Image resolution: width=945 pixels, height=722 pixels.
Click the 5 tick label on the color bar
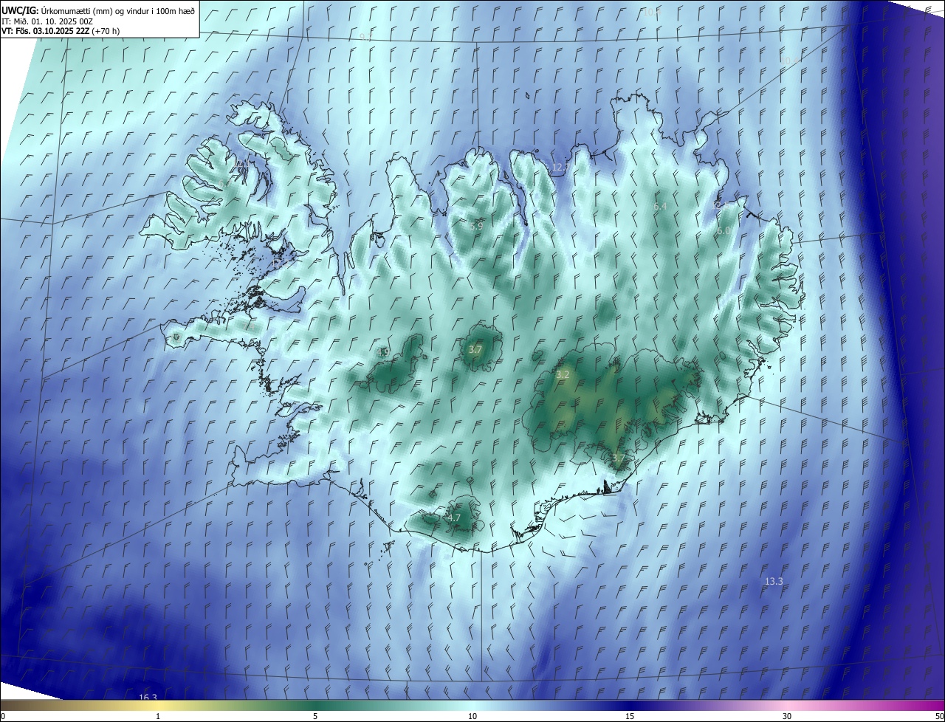[315, 716]
